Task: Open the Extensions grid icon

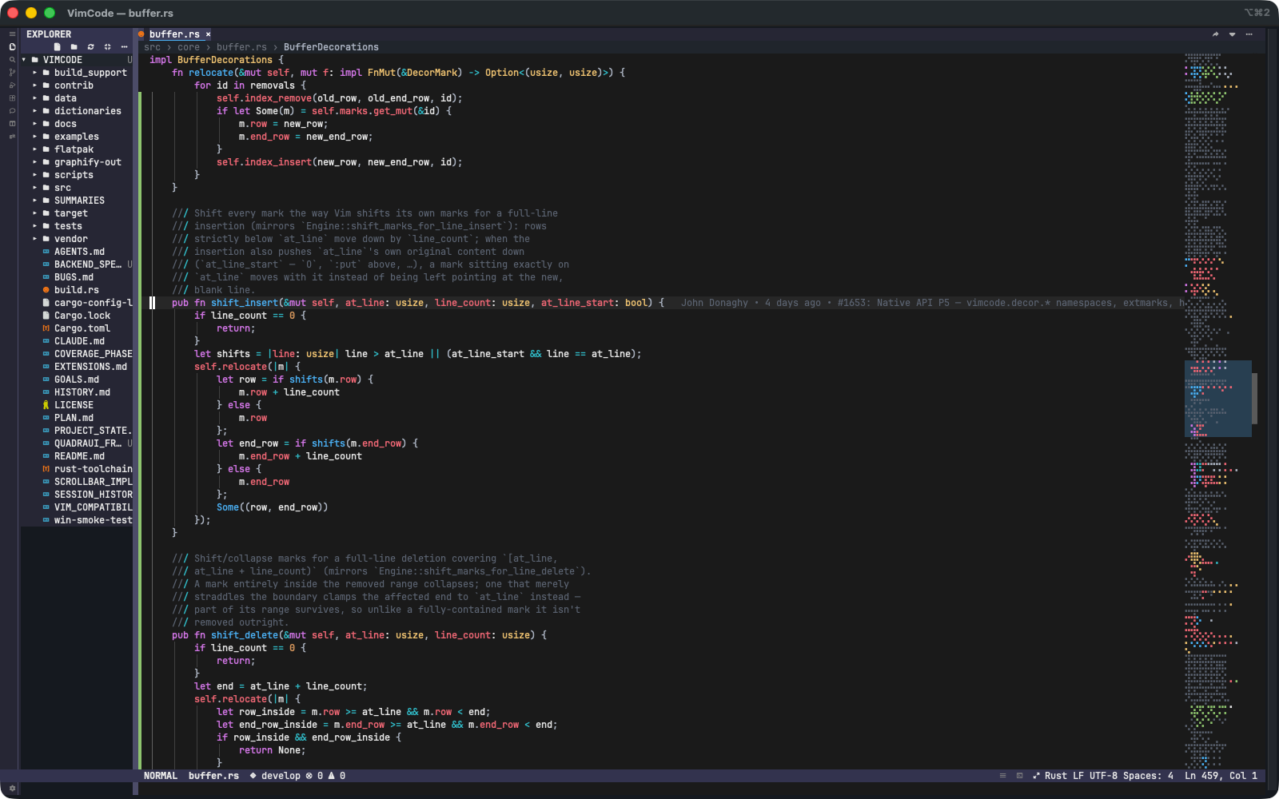Action: pyautogui.click(x=12, y=98)
